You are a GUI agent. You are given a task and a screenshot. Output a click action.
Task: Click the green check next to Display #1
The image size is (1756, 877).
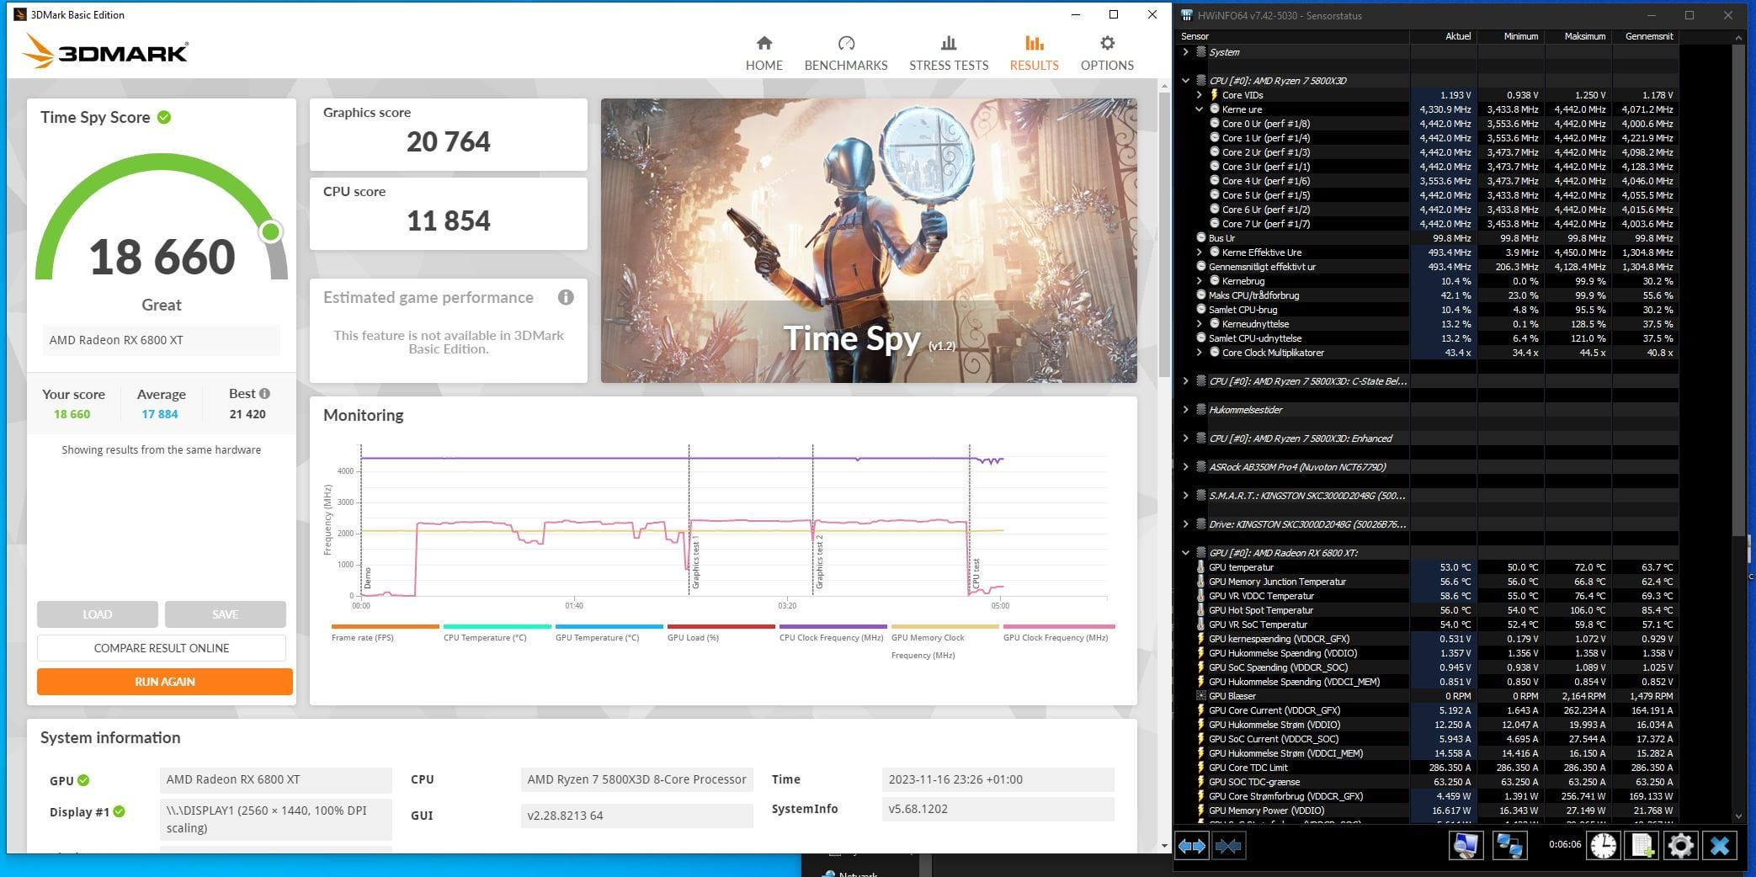[120, 811]
